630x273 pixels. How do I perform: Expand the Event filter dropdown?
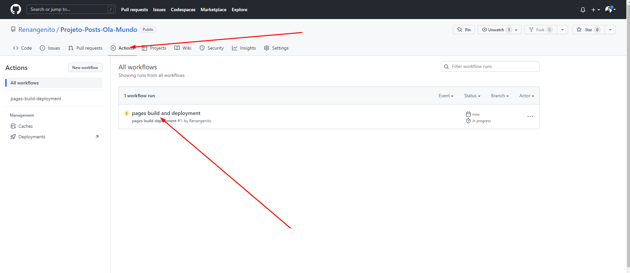coord(446,96)
